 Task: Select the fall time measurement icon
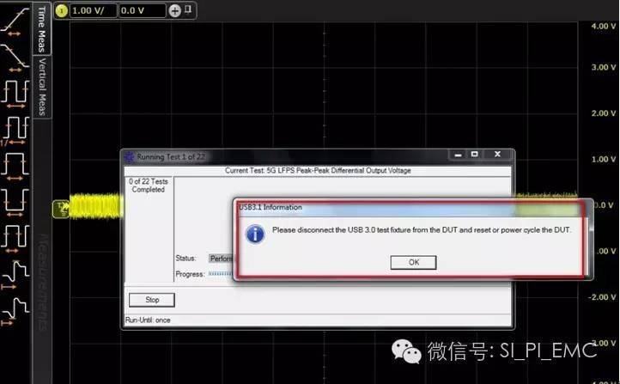point(15,58)
